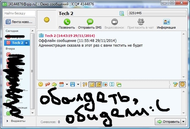
Task: Click the Позвонить green phone icon
Action: click(67, 22)
